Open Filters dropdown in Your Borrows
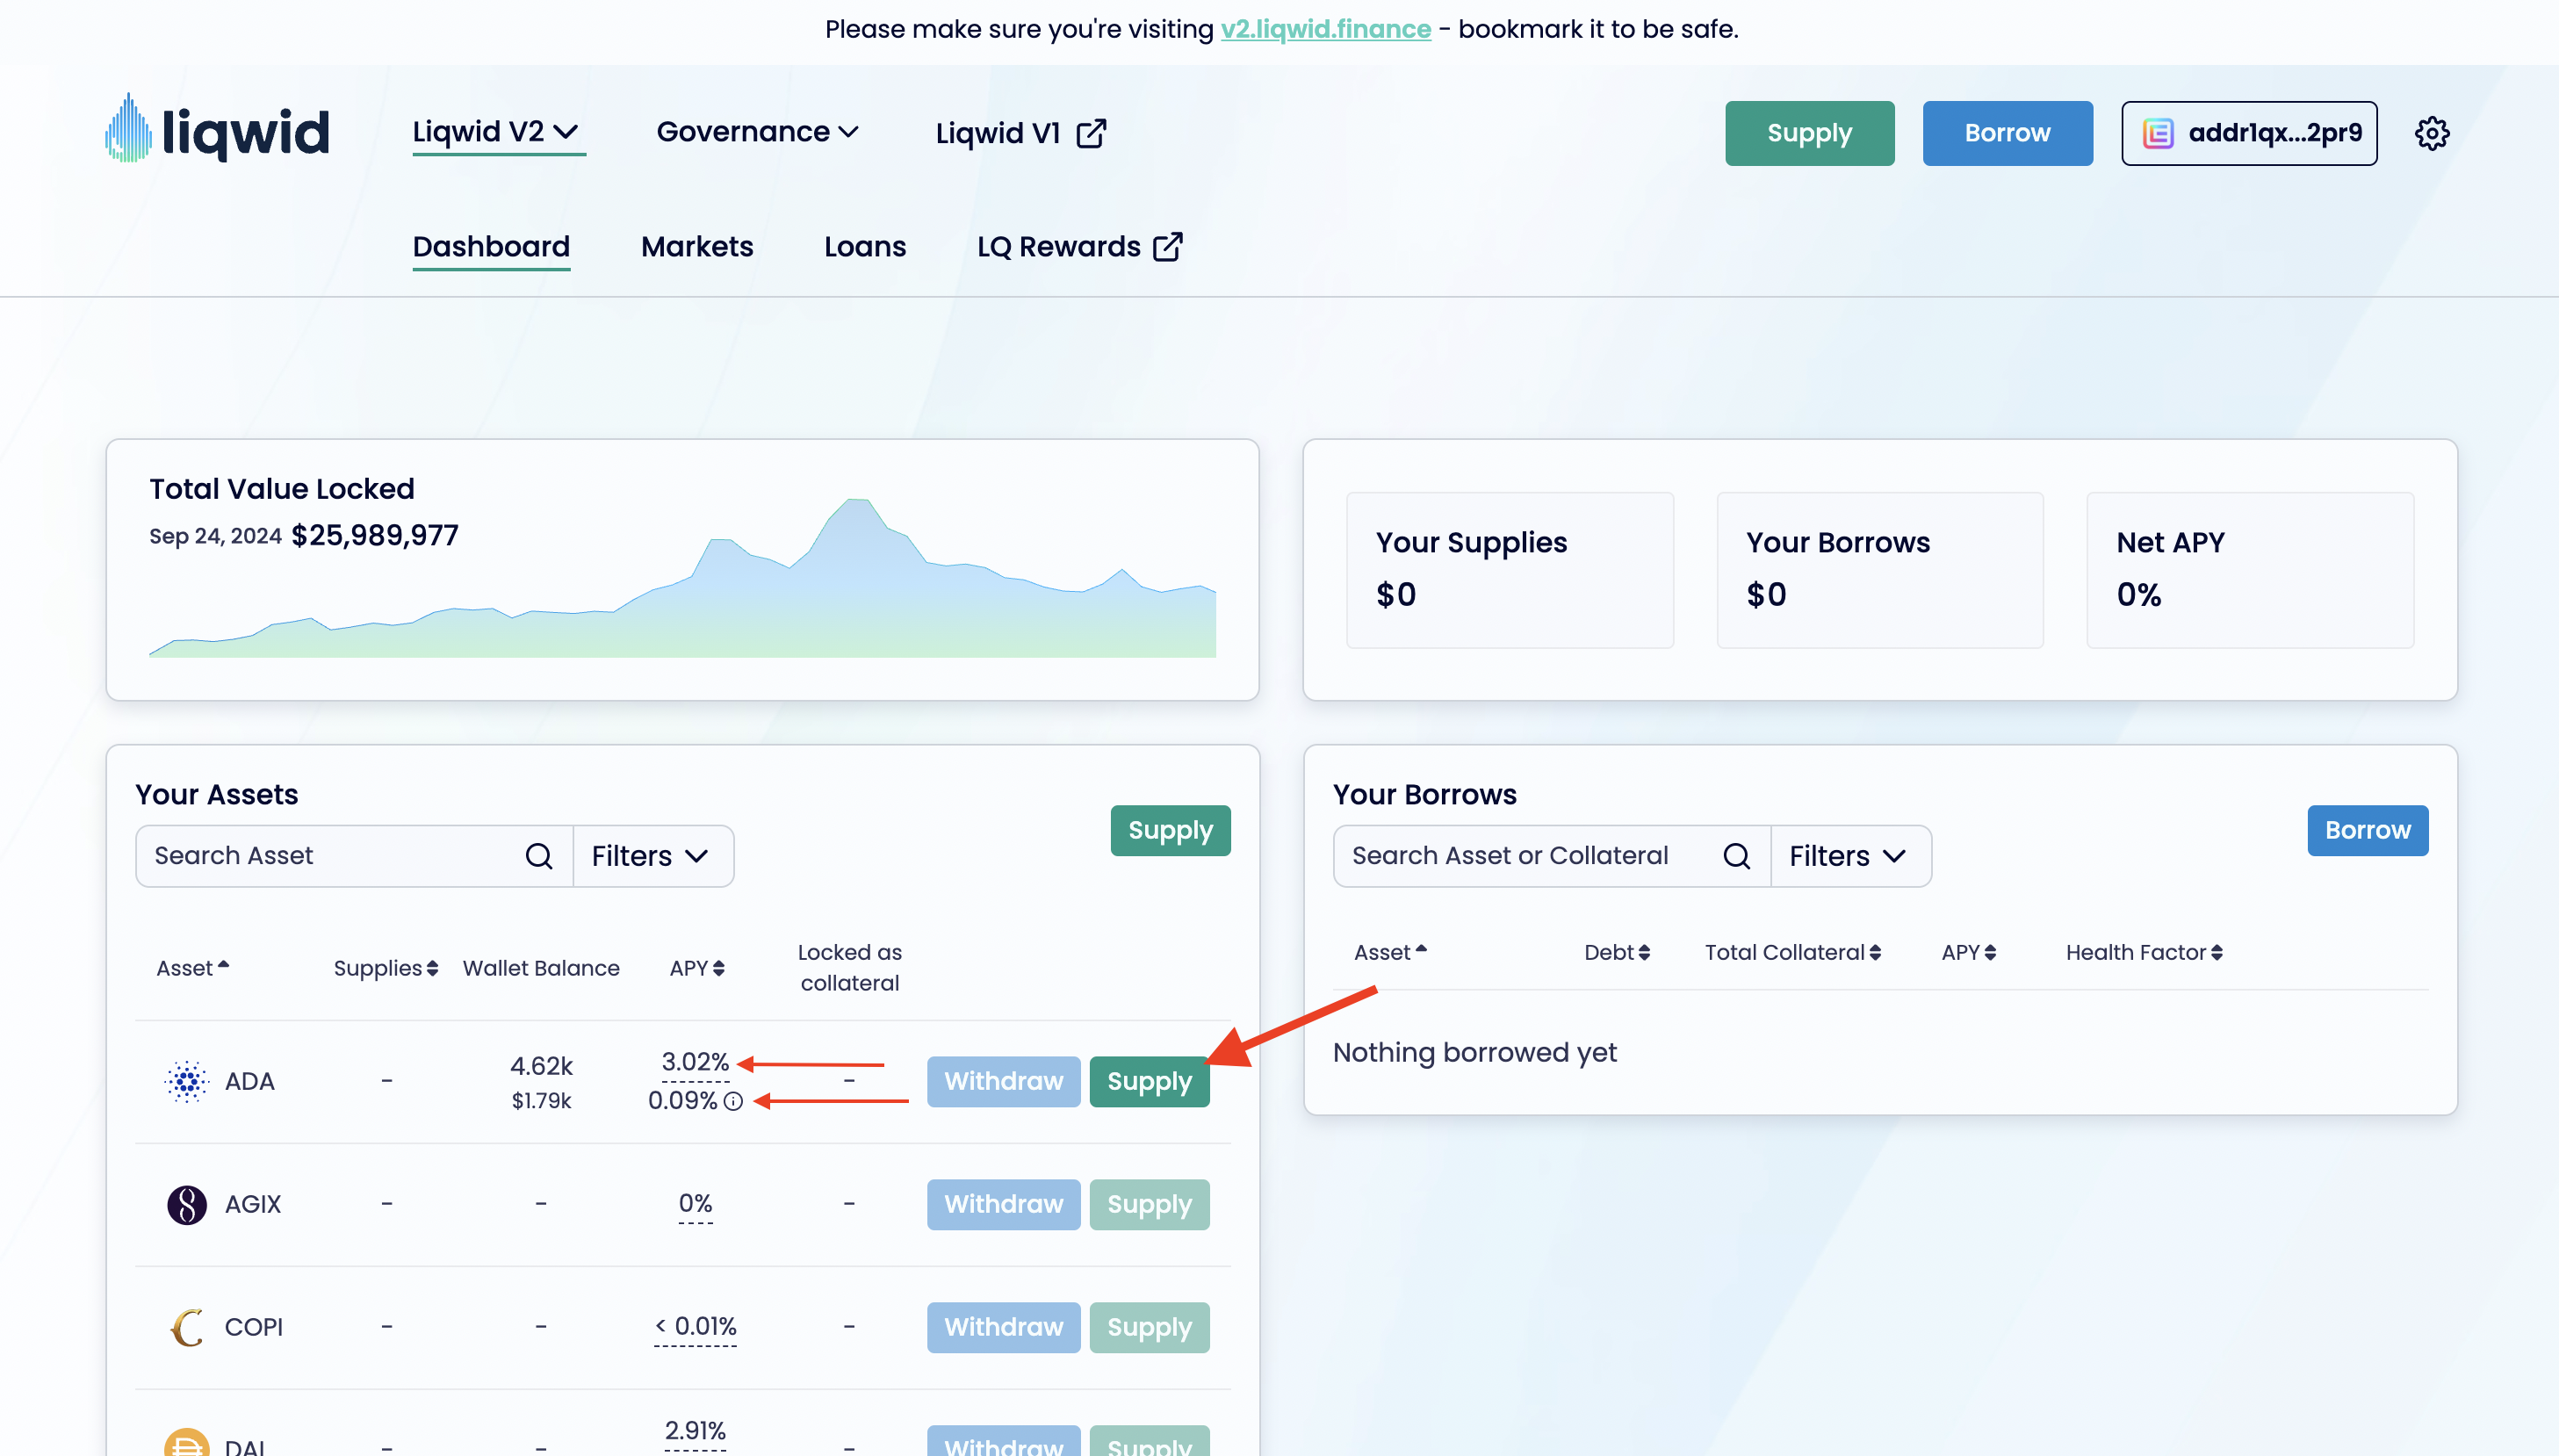The width and height of the screenshot is (2559, 1456). [1851, 856]
